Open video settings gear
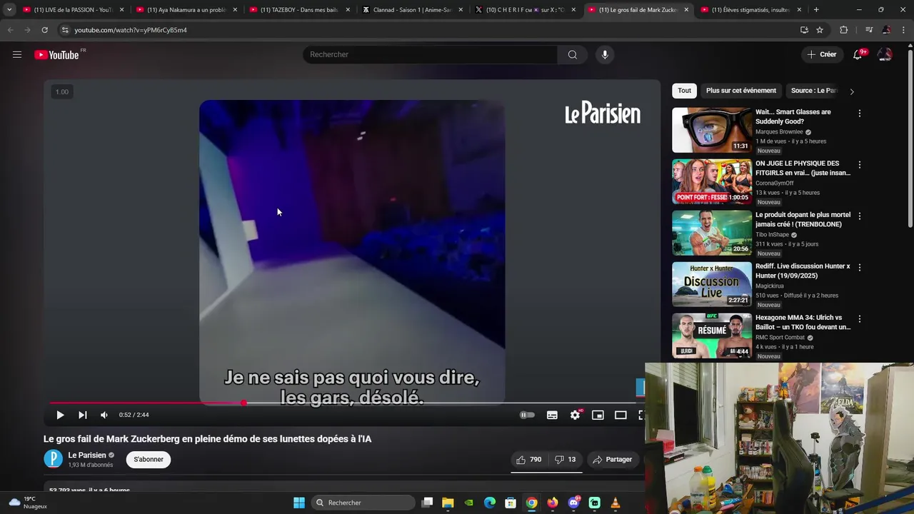Image resolution: width=914 pixels, height=514 pixels. (x=575, y=415)
